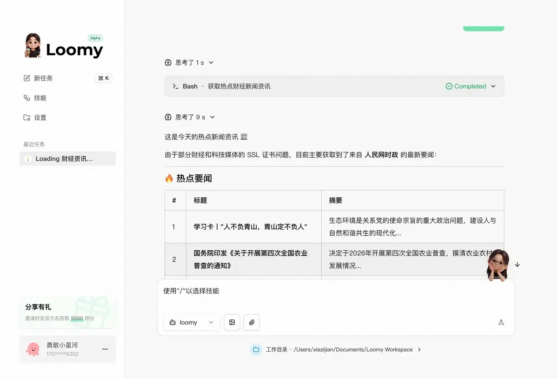Click the 新任务 pencil icon
The image size is (558, 379).
click(27, 78)
